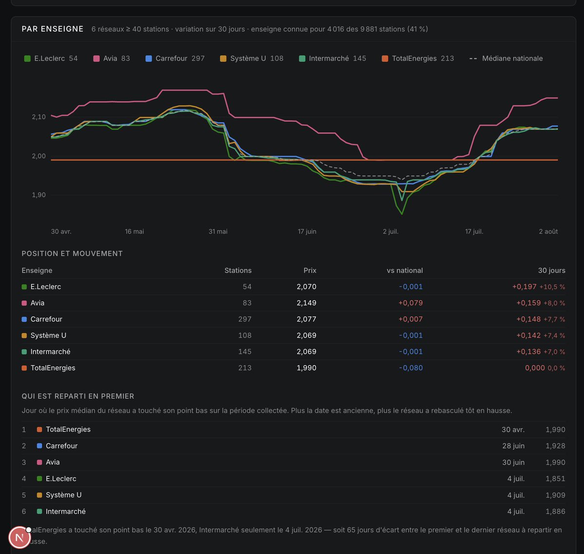Click the 1,90 y-axis label
Screen dimensions: 584x554
point(39,195)
